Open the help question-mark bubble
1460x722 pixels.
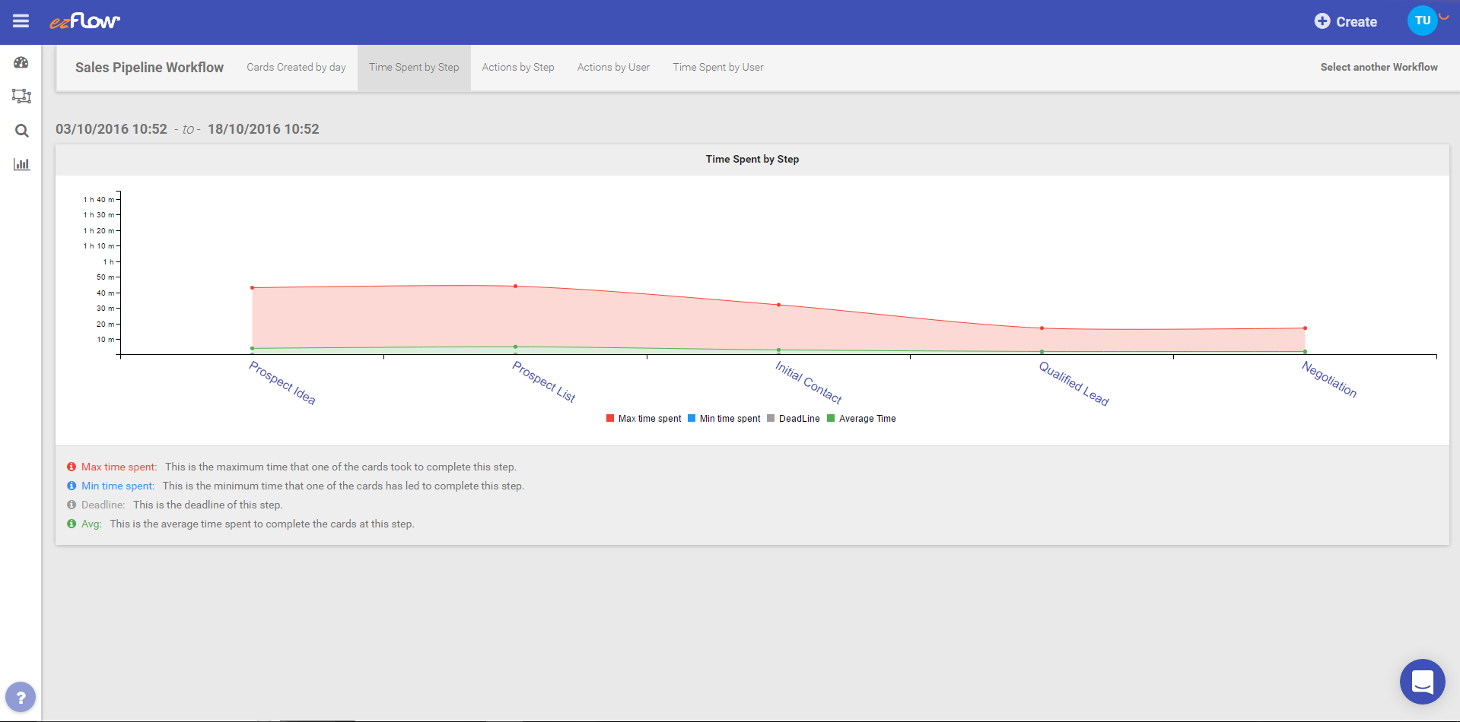21,696
